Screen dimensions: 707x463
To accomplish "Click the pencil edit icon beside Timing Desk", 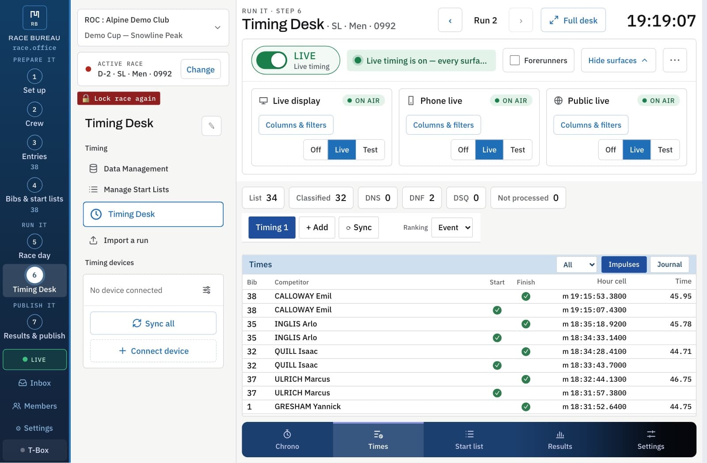I will pyautogui.click(x=211, y=126).
